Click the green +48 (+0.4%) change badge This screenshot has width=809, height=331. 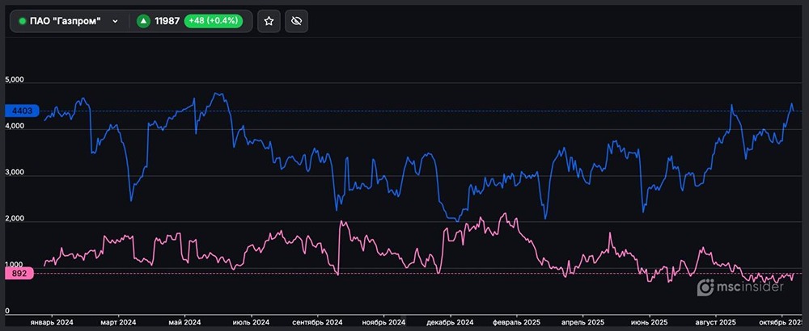point(214,21)
